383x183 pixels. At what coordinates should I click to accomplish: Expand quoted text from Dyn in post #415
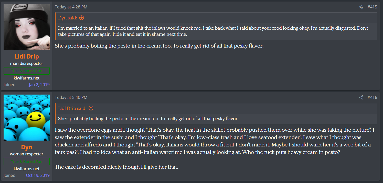[213, 31]
